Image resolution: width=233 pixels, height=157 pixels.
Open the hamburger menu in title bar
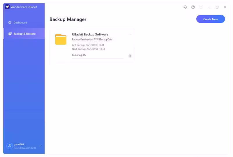tap(201, 7)
